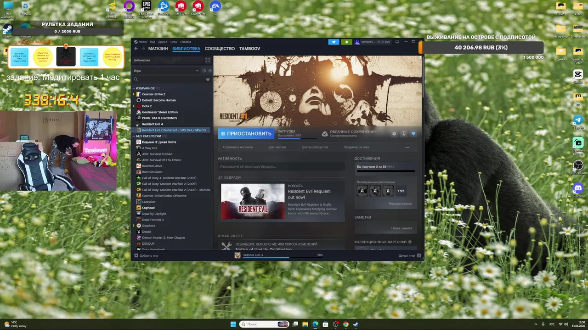The height and width of the screenshot is (330, 588).
Task: Collapse the БЕЗ КАТЕГОРИИ category
Action: point(134,136)
